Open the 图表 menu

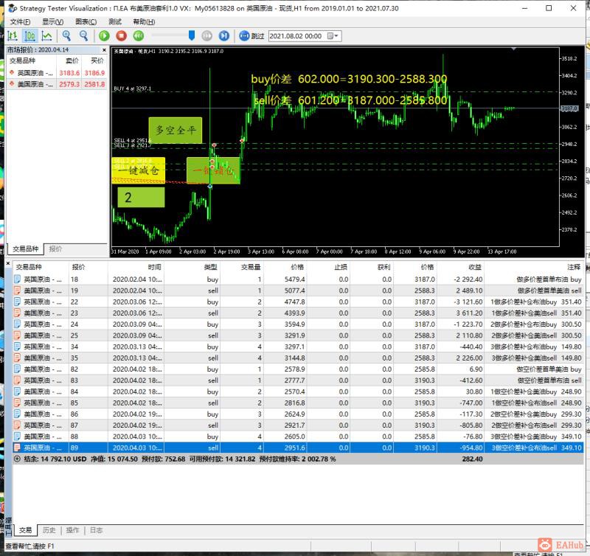click(86, 22)
